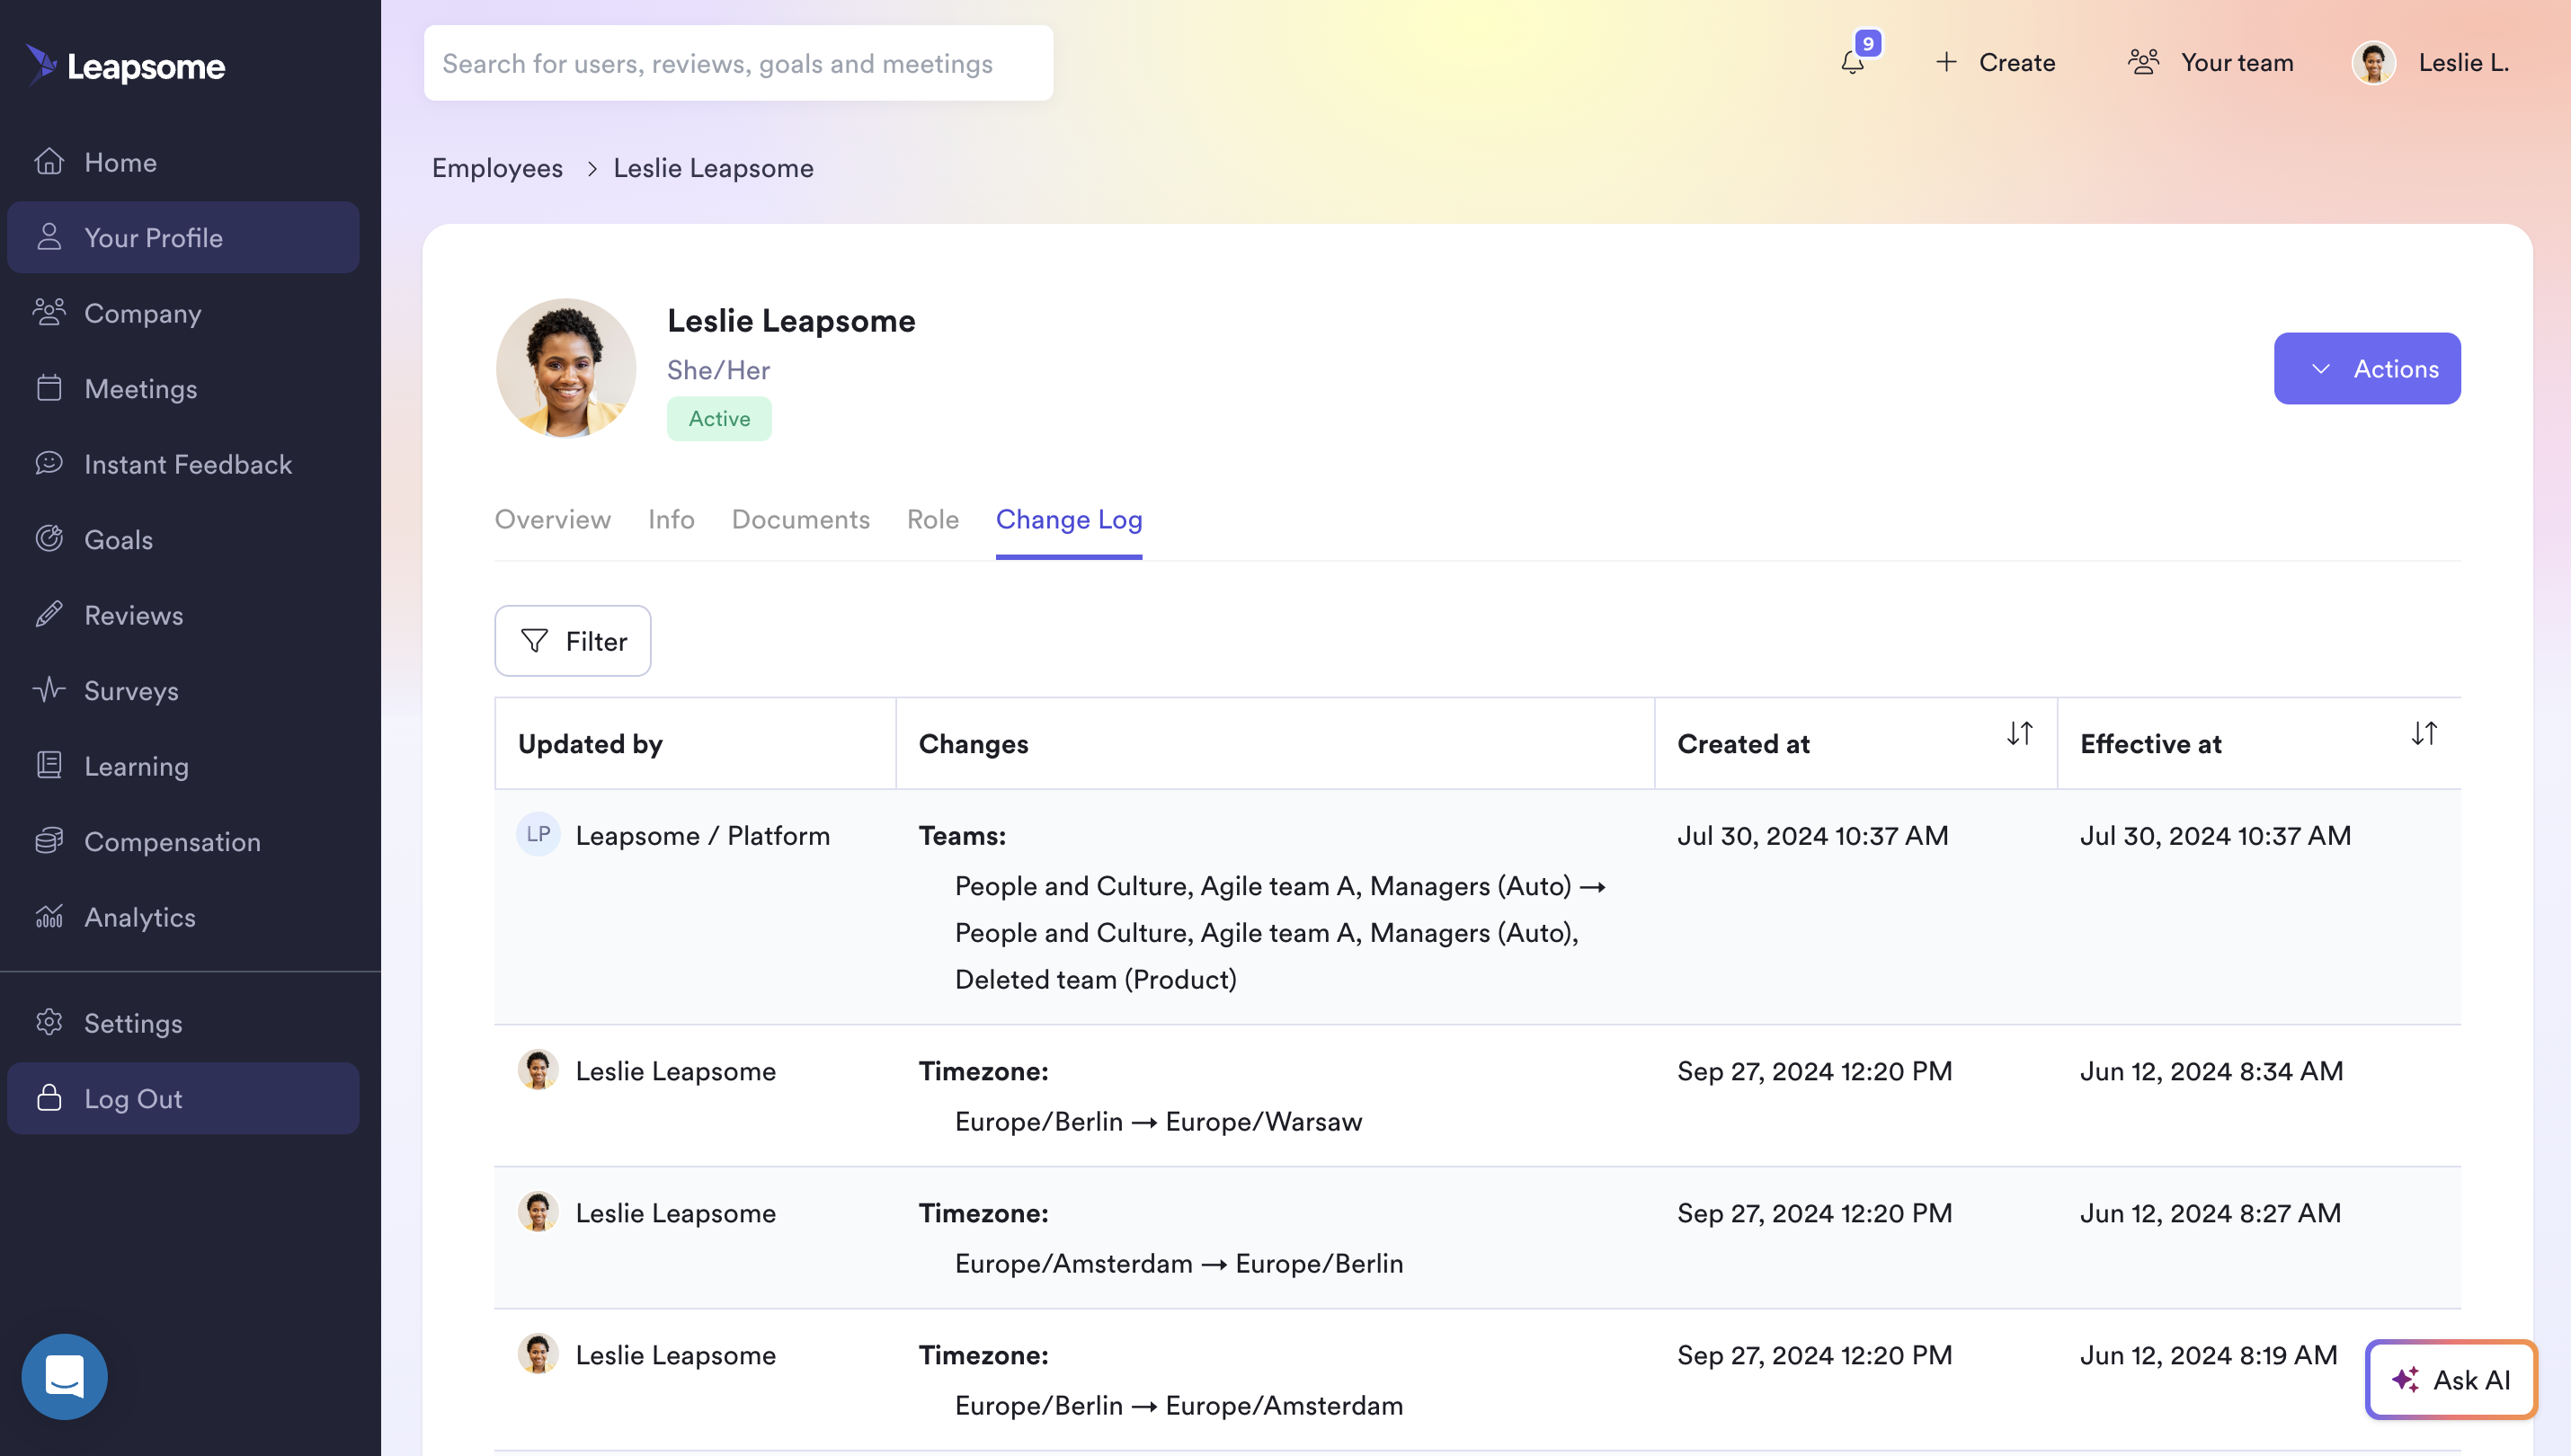The height and width of the screenshot is (1456, 2571).
Task: Click Jun 12, 2024 8:34 AM effective date
Action: point(2212,1071)
